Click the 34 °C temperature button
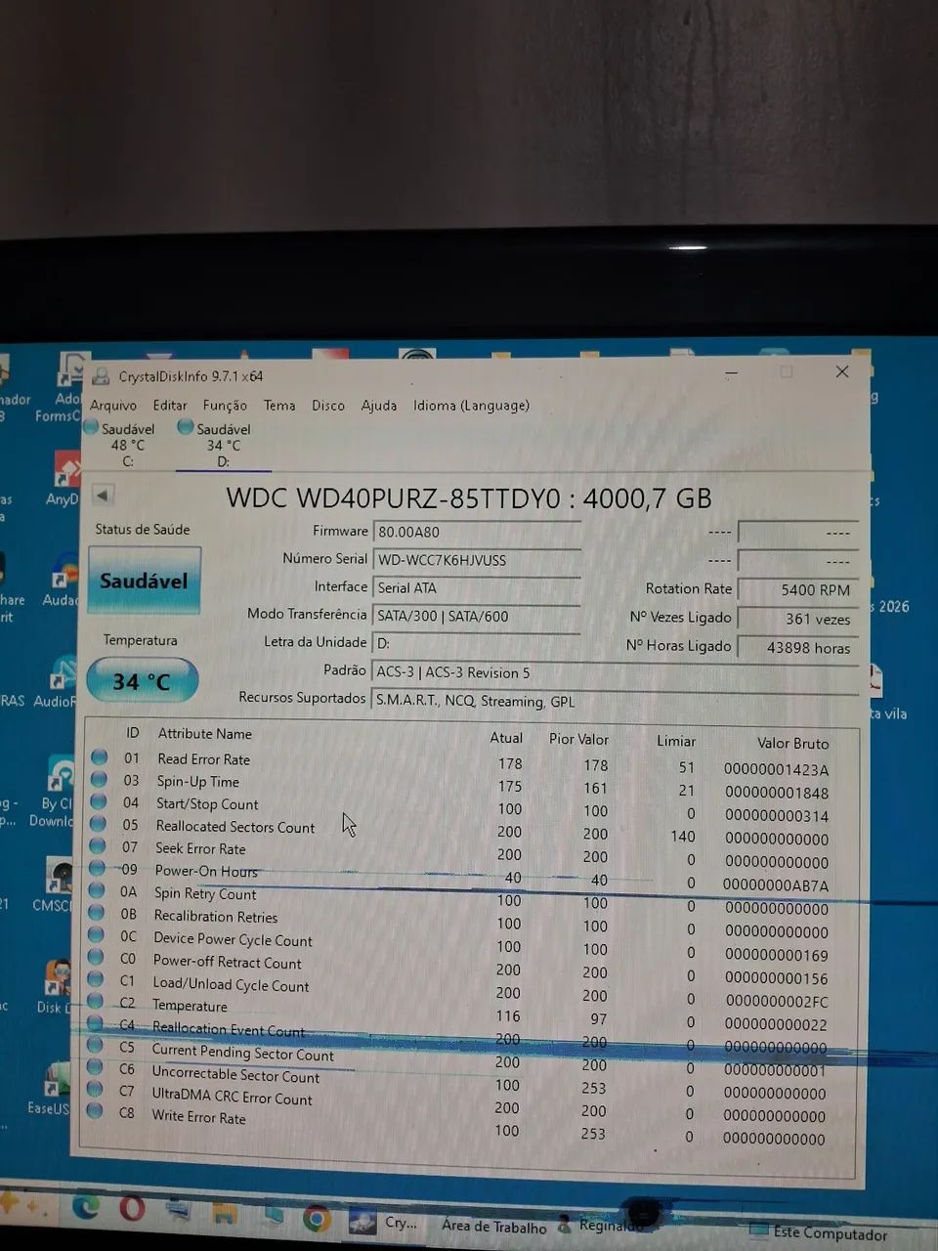The image size is (938, 1251). (x=142, y=681)
